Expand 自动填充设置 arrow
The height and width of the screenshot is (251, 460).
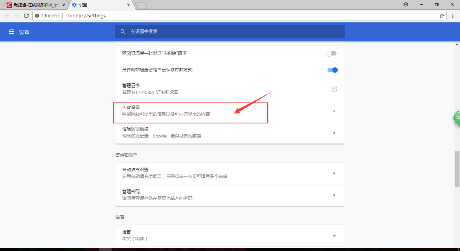tap(334, 174)
